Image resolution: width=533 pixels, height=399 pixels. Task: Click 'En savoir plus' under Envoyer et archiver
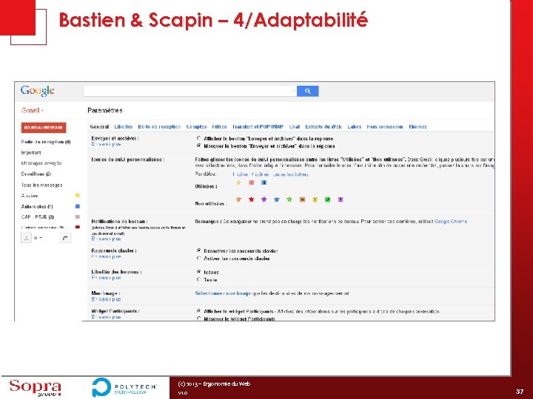pyautogui.click(x=106, y=144)
